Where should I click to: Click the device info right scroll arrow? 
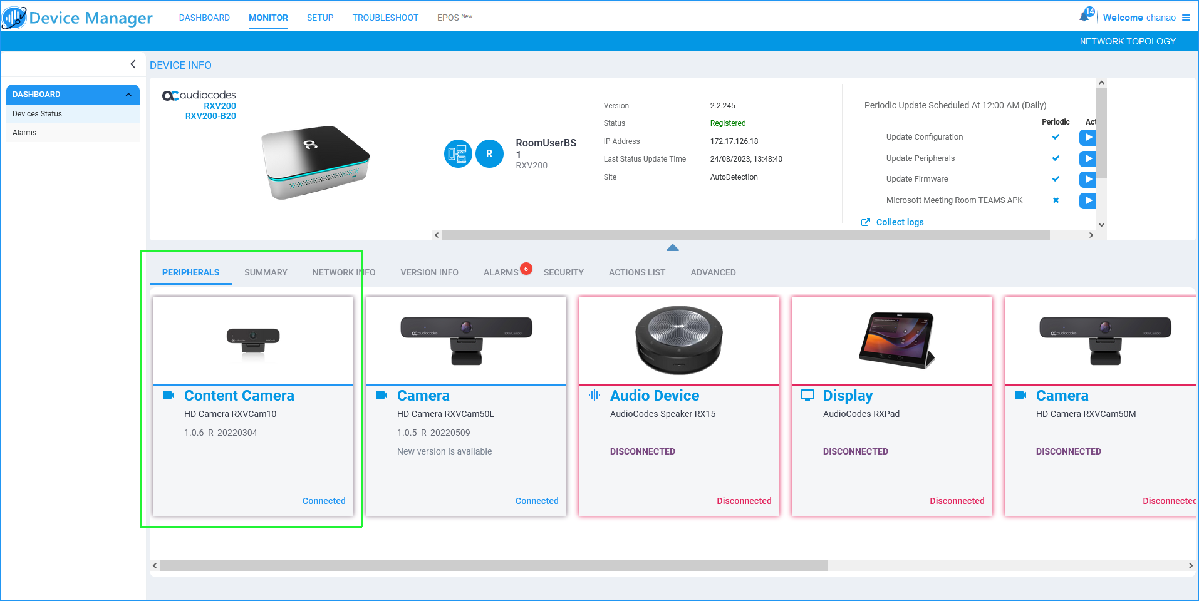pyautogui.click(x=1091, y=235)
